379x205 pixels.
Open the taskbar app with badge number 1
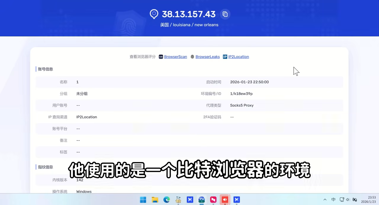pyautogui.click(x=202, y=200)
